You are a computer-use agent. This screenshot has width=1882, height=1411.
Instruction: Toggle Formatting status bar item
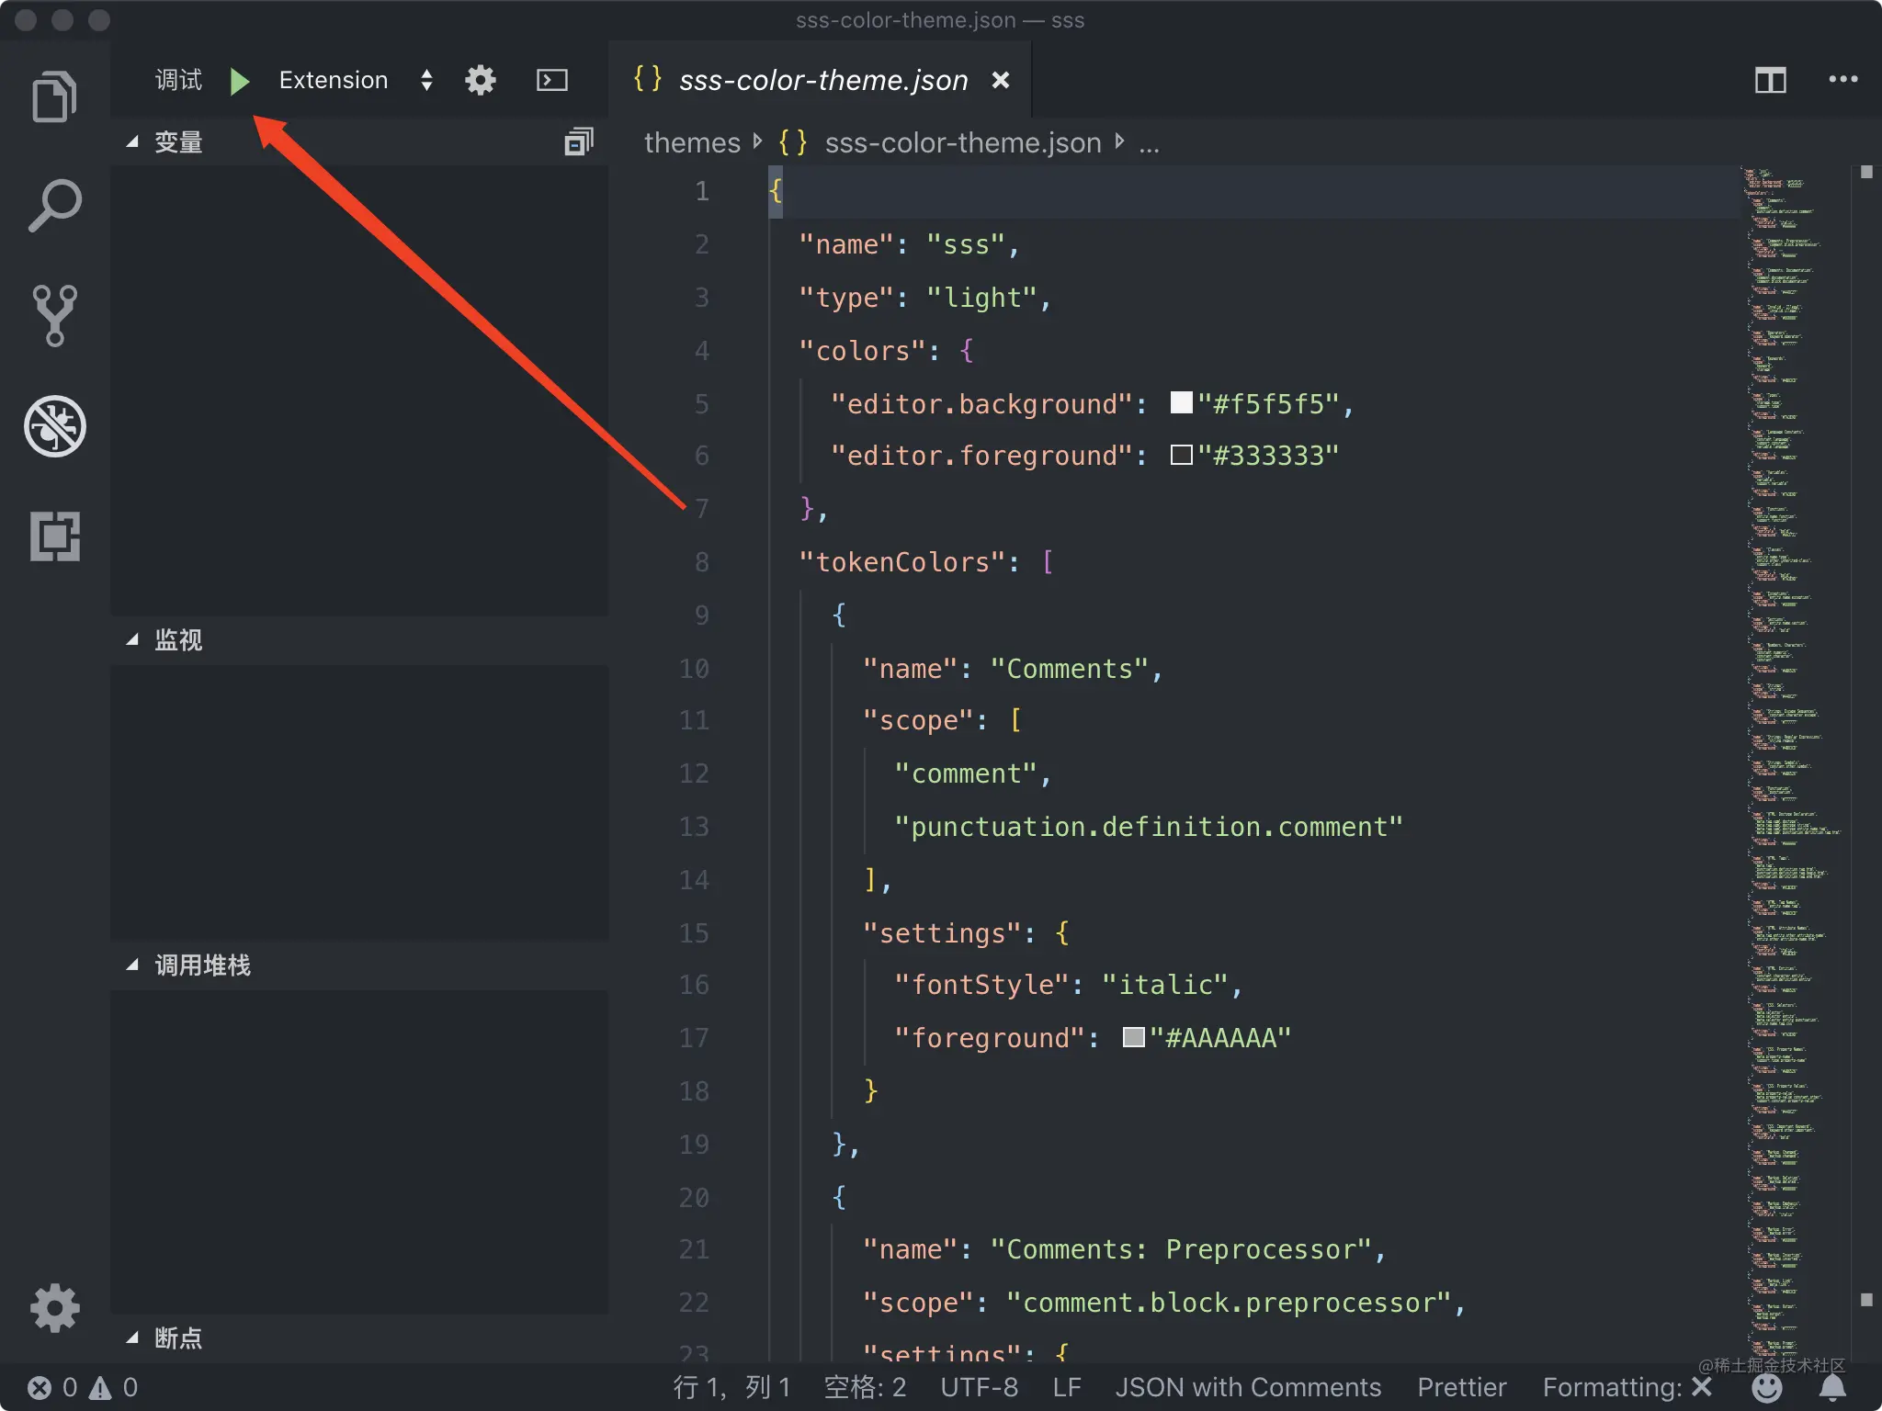tap(1626, 1387)
